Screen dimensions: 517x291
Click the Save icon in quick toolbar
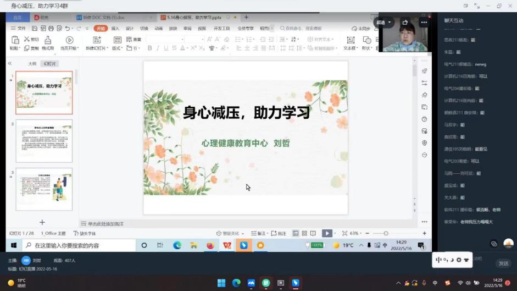coord(34,29)
